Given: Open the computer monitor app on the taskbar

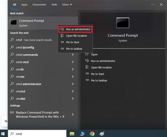Looking at the screenshot, I should (x=82, y=134).
